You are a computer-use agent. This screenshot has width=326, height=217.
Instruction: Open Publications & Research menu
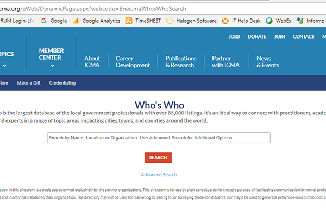pyautogui.click(x=181, y=62)
